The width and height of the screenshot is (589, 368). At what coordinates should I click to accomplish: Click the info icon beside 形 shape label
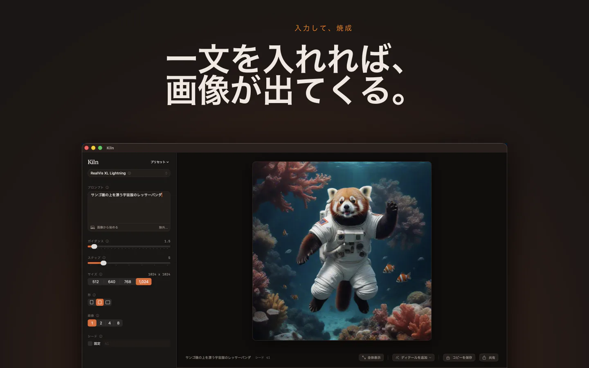pos(94,295)
